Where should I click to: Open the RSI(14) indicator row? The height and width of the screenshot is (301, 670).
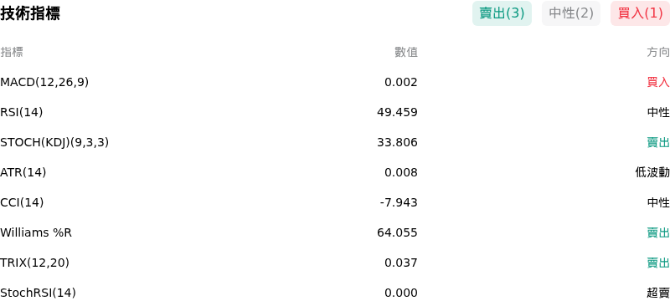tap(335, 112)
